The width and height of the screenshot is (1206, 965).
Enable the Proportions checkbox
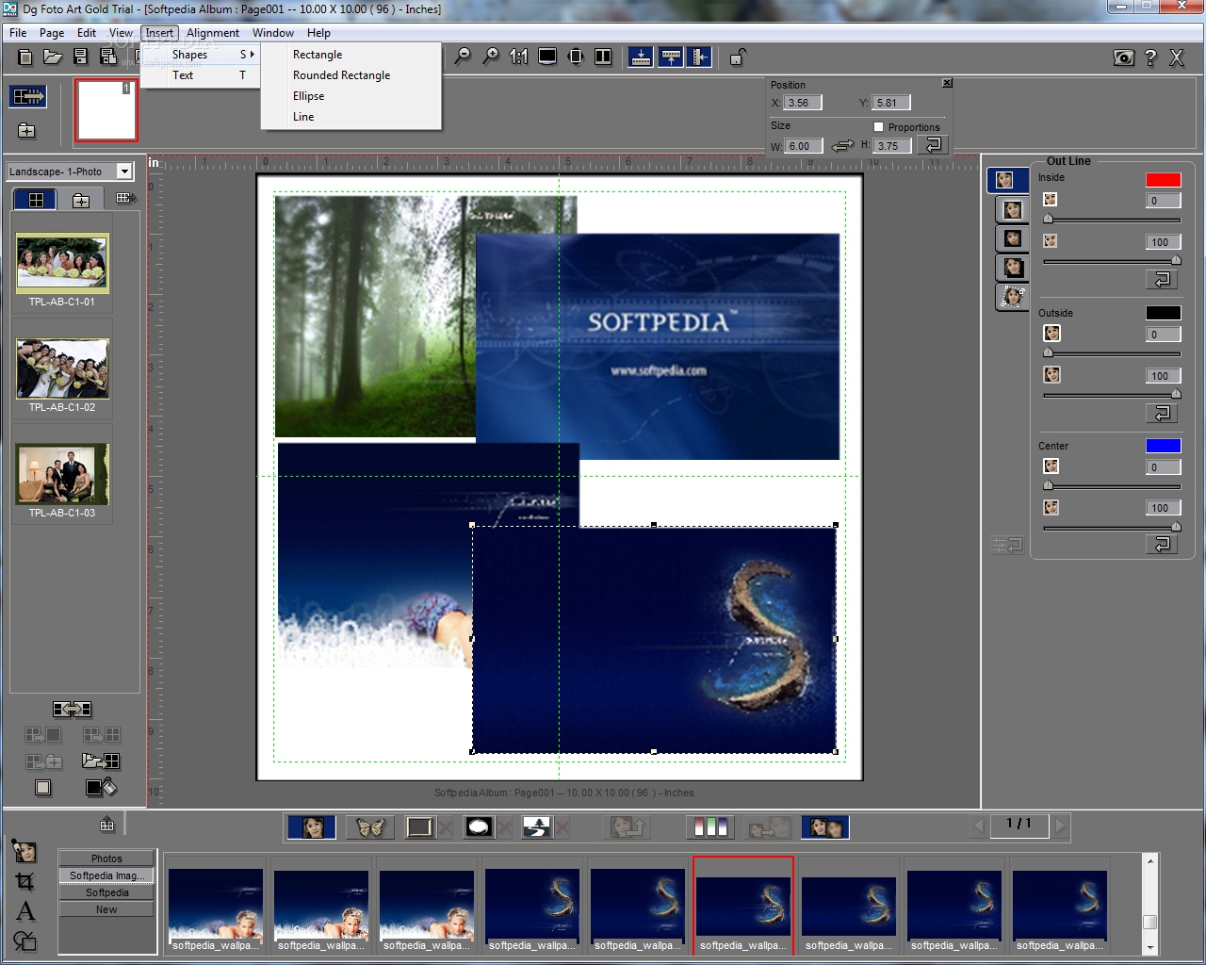[x=879, y=126]
